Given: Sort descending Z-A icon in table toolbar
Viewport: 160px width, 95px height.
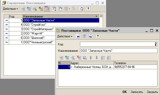Looking at the screenshot, I should point(109,58).
